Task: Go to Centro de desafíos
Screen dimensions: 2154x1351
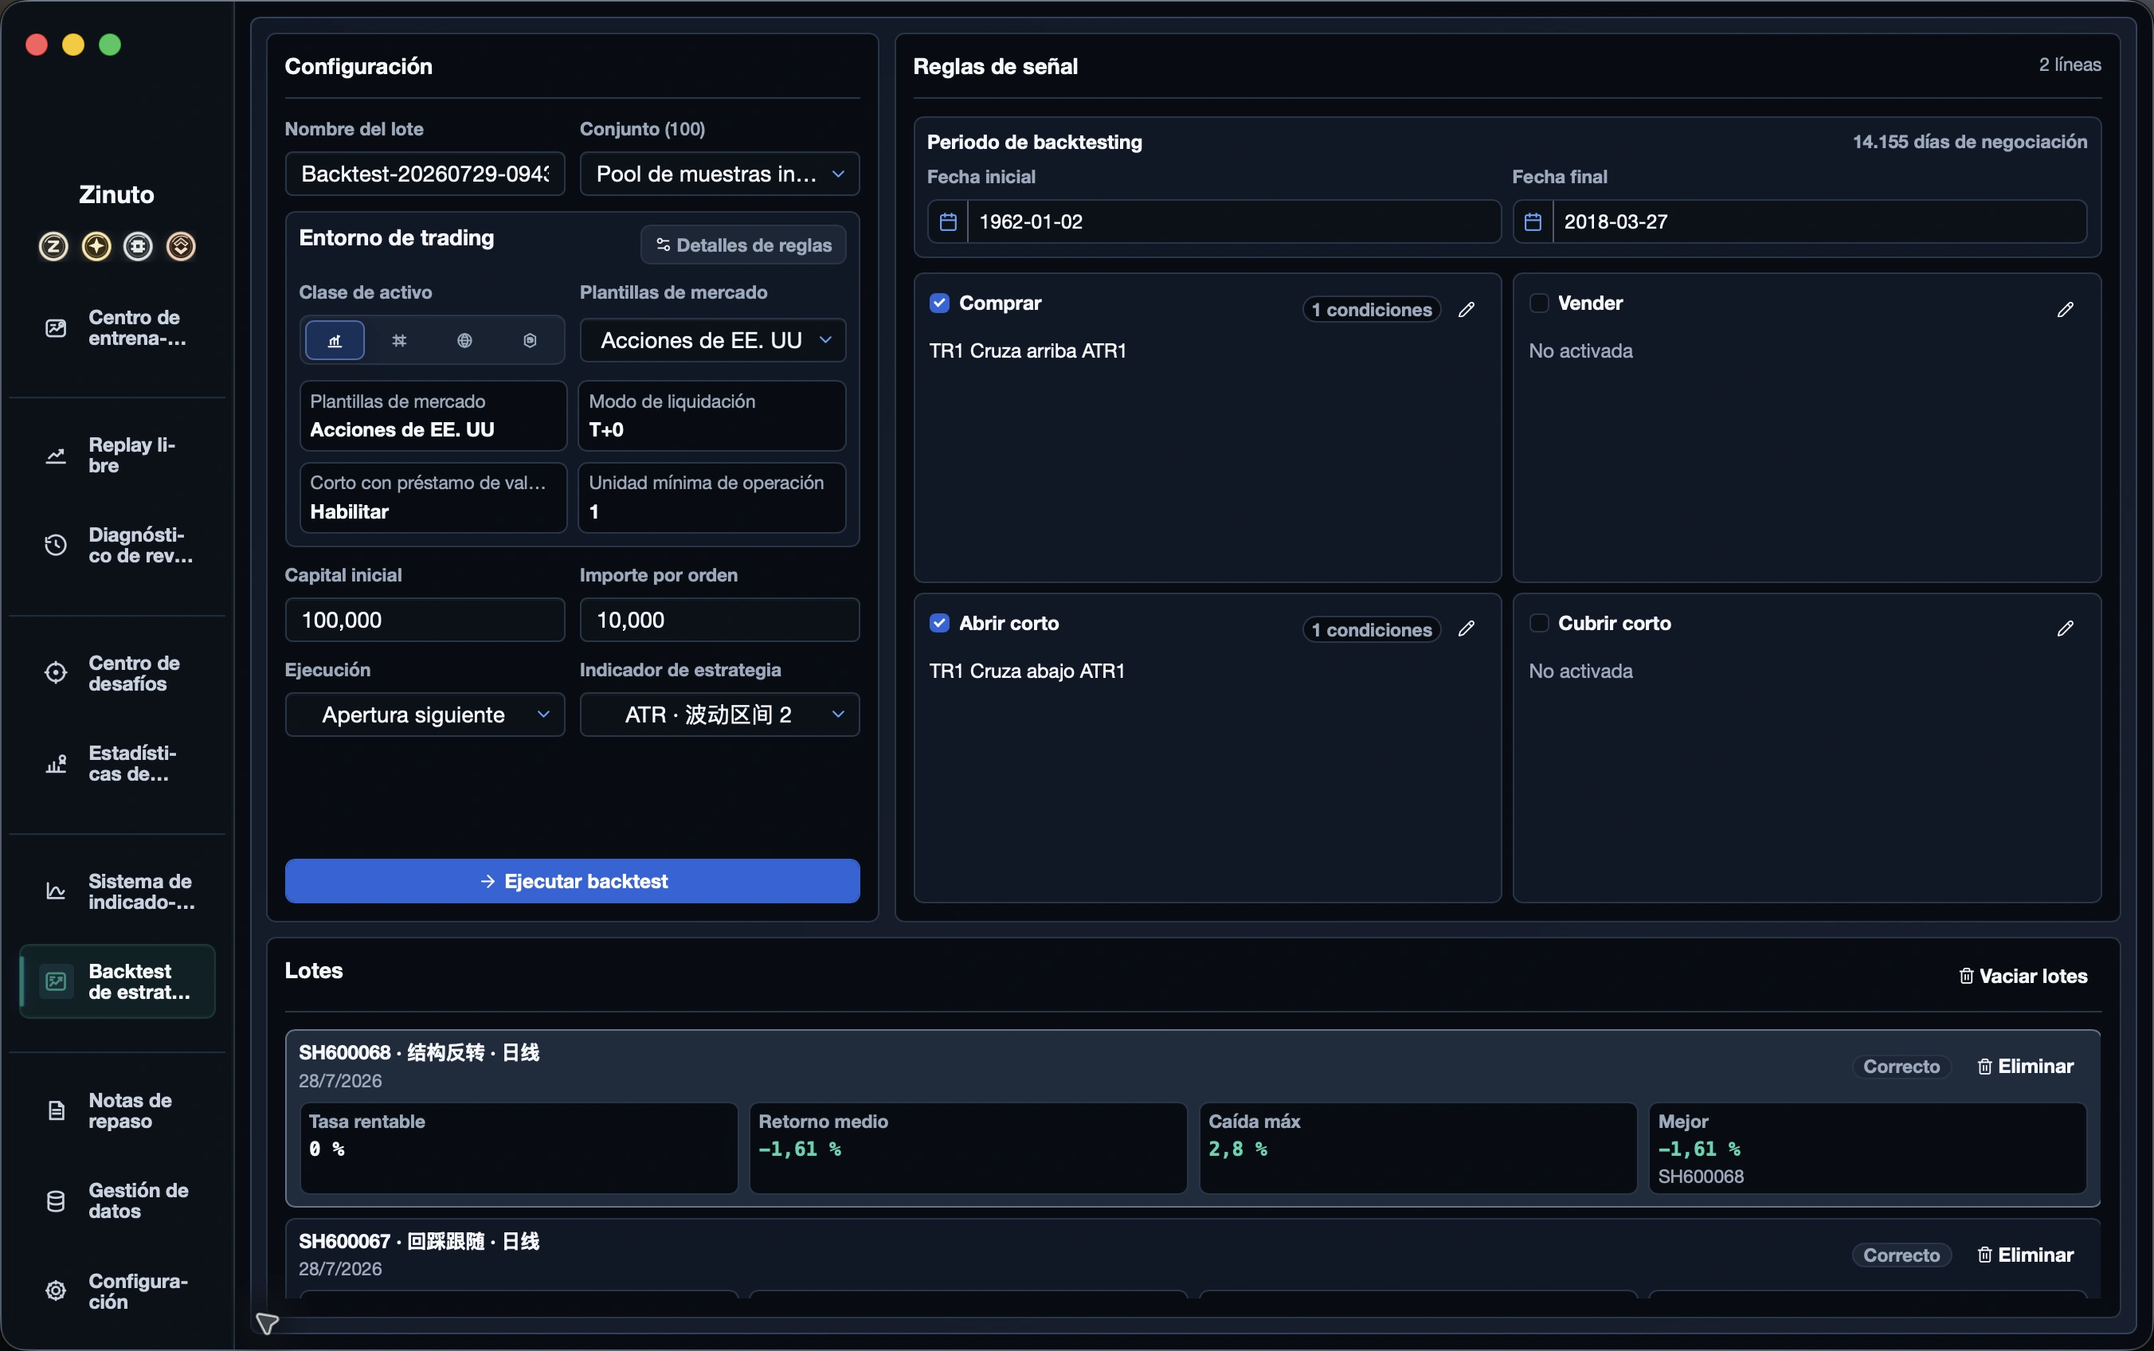Action: tap(117, 674)
